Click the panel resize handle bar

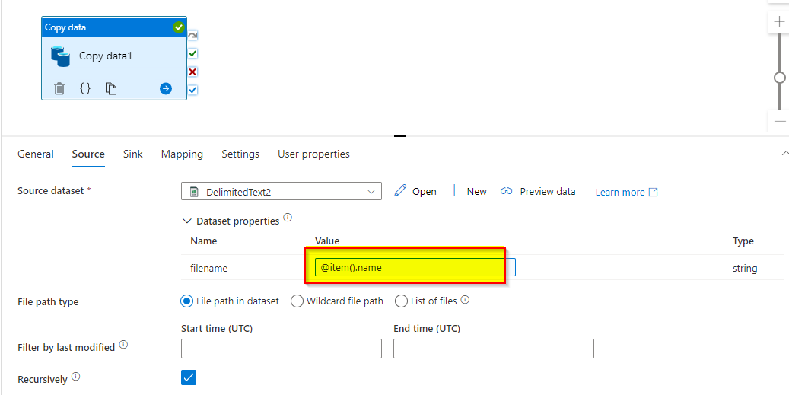(x=400, y=136)
